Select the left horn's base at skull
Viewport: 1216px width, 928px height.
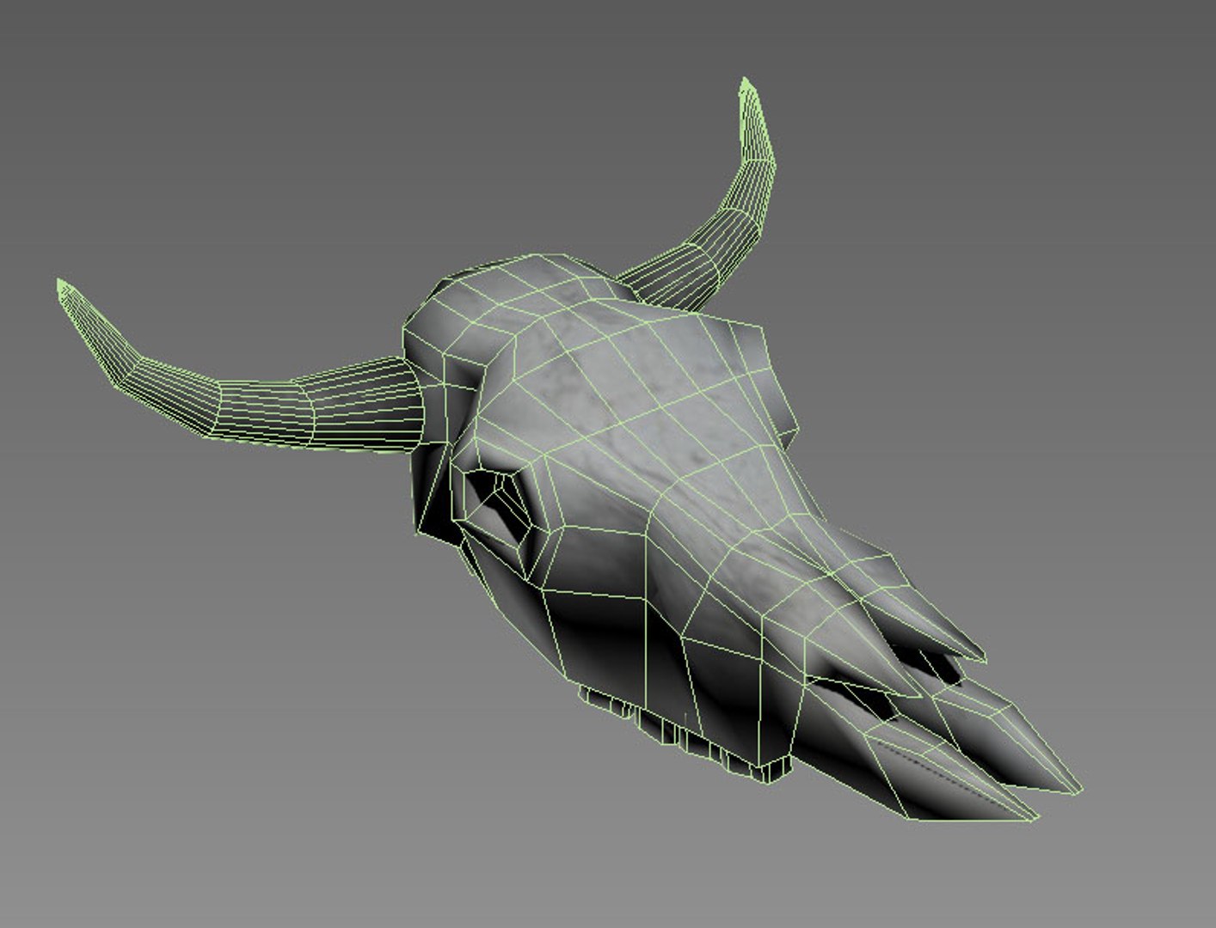pyautogui.click(x=404, y=406)
